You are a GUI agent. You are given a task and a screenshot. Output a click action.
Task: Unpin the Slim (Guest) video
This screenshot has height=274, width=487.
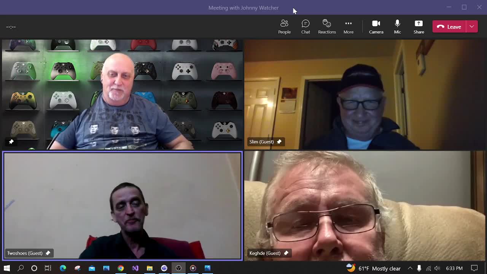(x=279, y=142)
